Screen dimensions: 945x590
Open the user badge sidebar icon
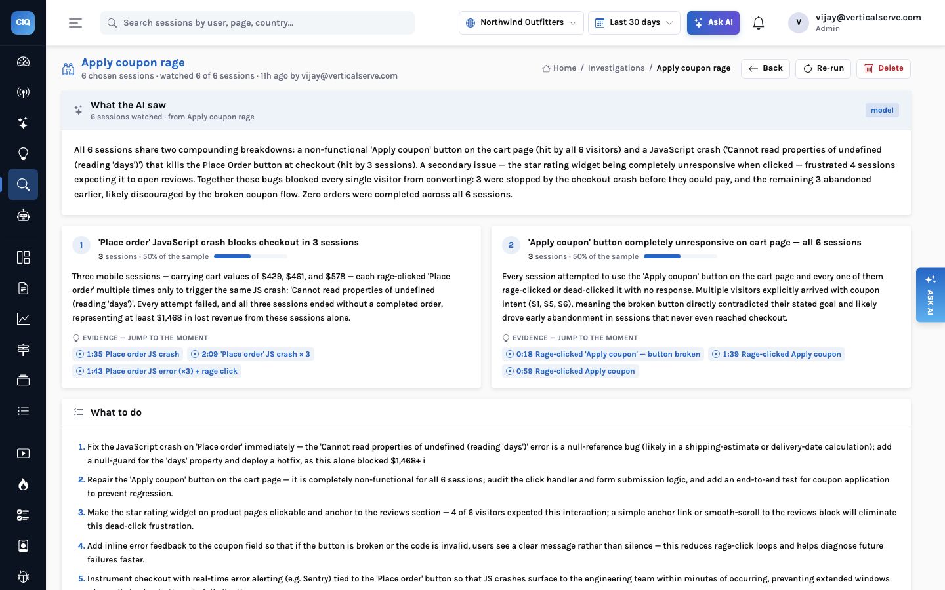click(23, 545)
